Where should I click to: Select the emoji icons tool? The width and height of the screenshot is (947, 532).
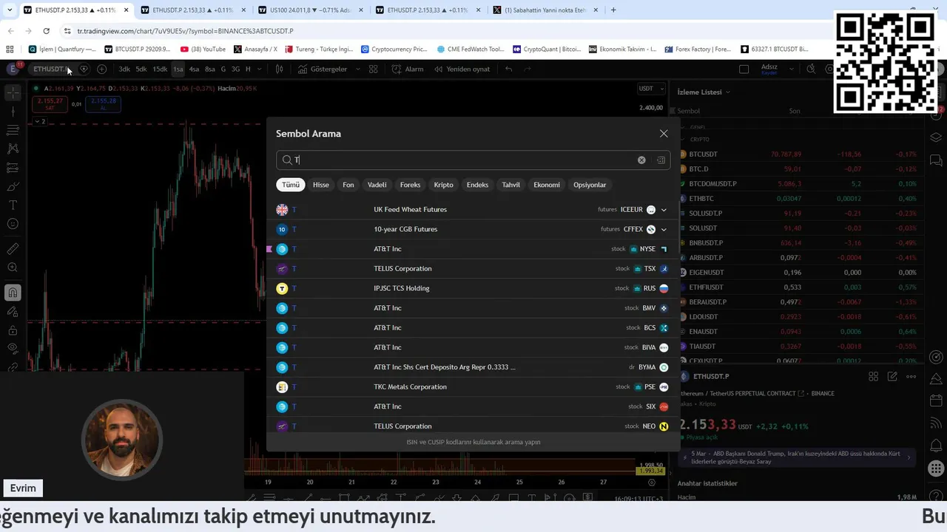click(13, 224)
